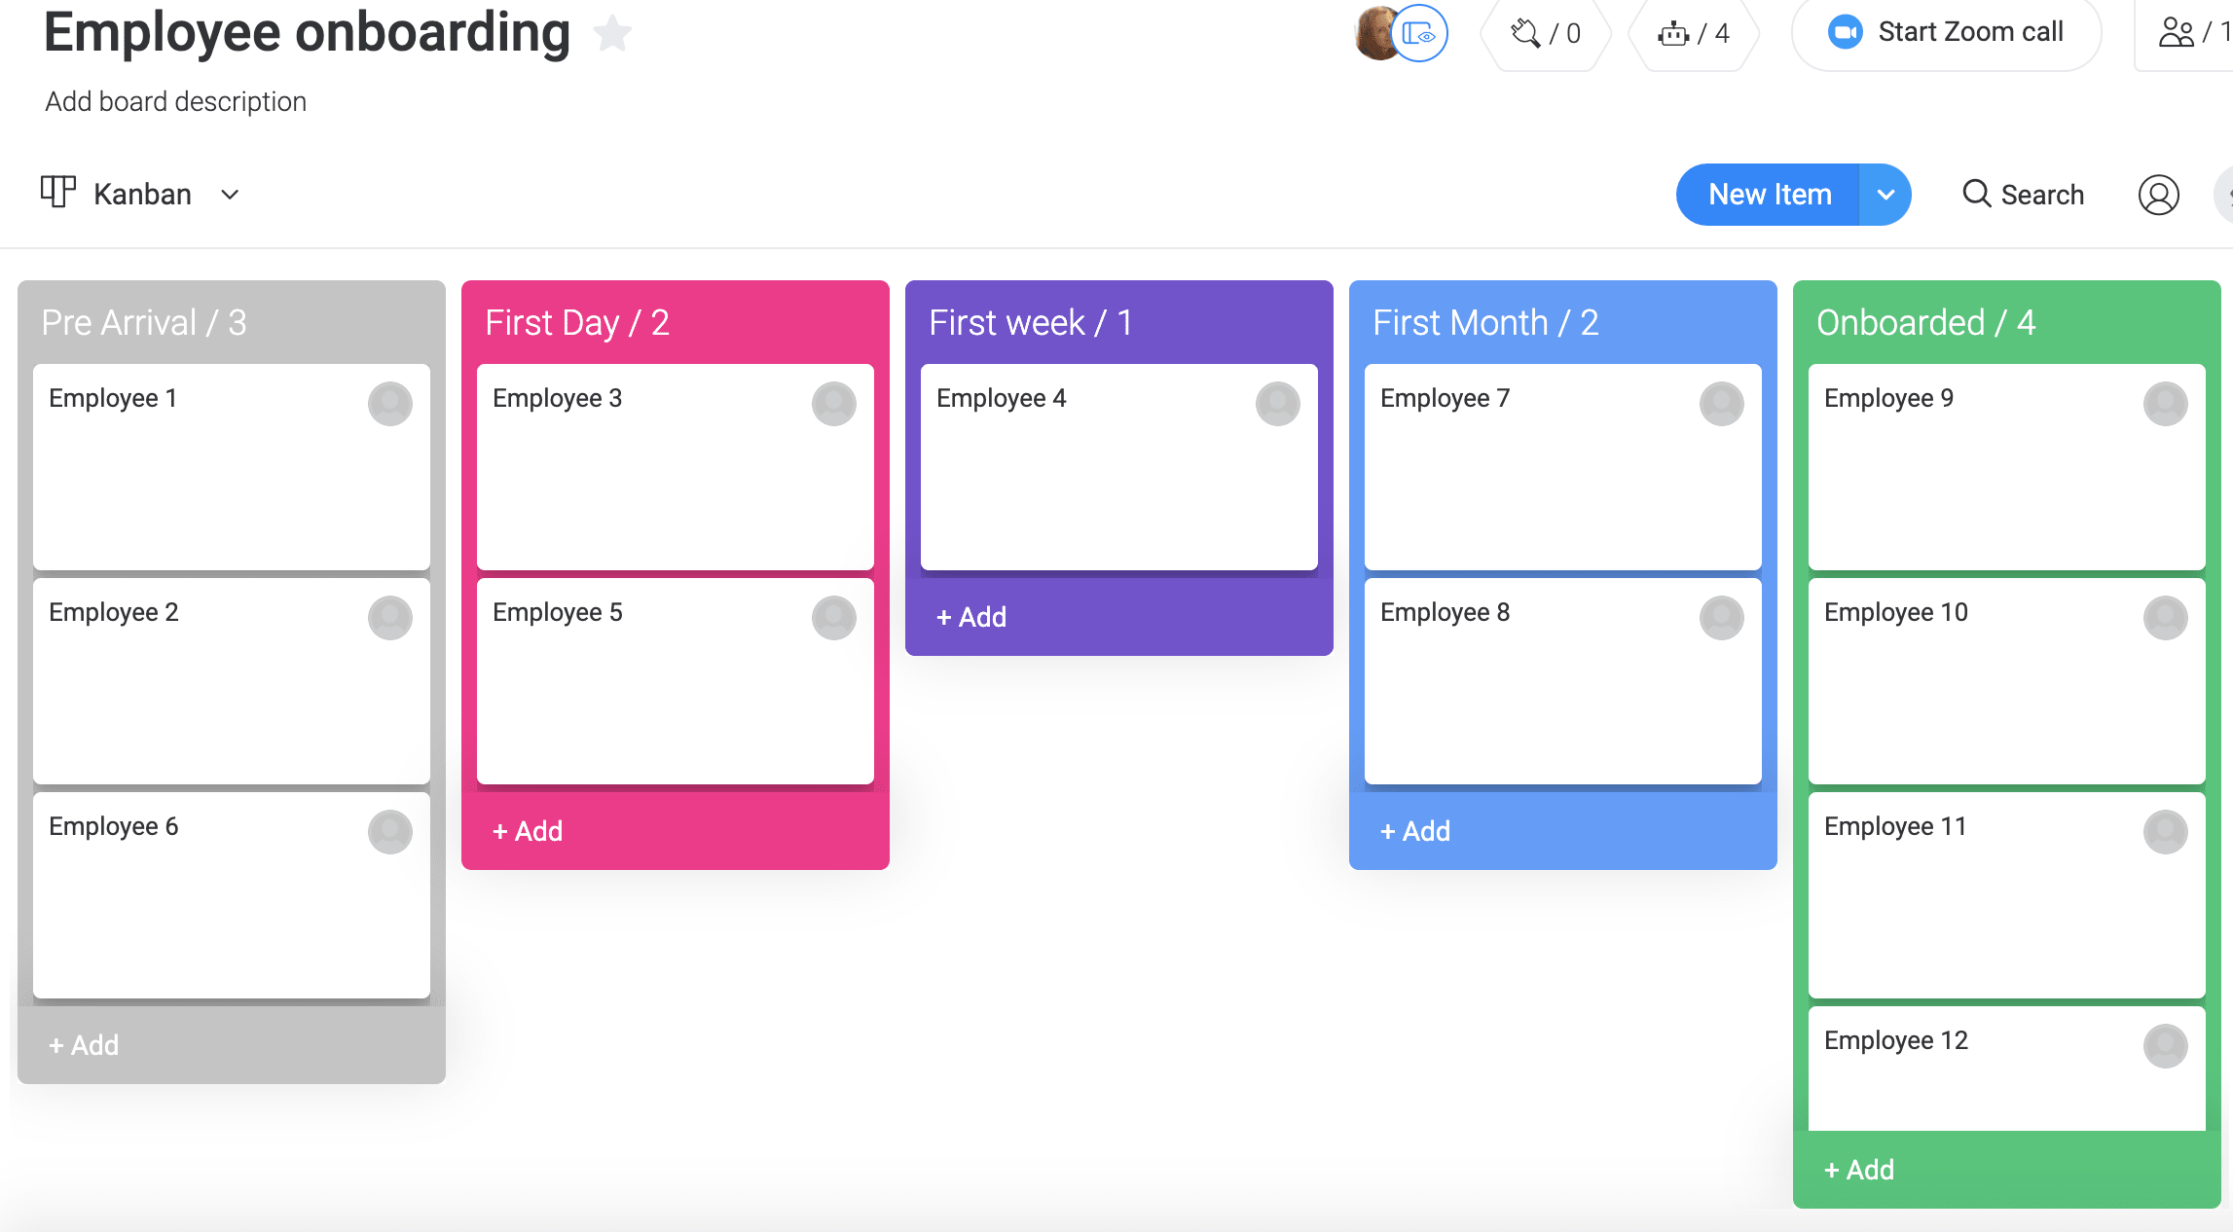Open the Employee 8 card

(1563, 681)
